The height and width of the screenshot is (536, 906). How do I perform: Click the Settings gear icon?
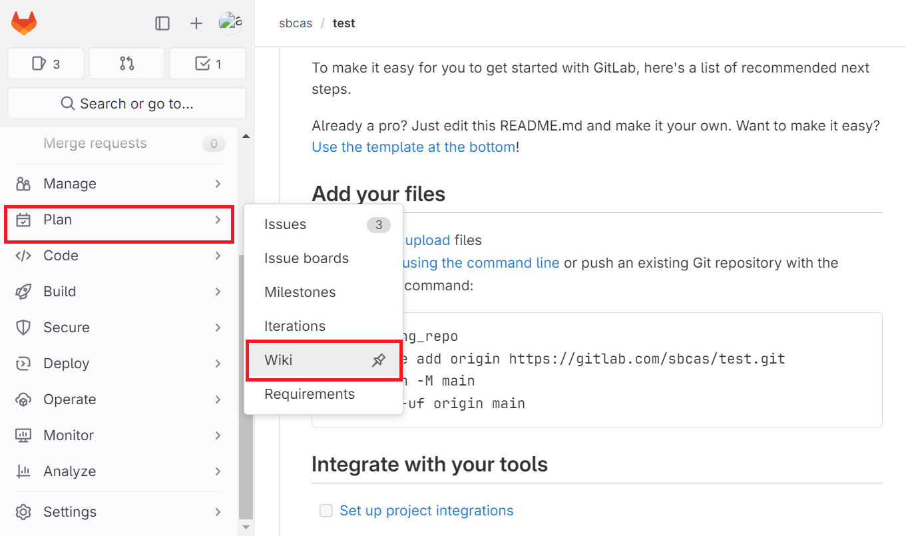coord(23,512)
